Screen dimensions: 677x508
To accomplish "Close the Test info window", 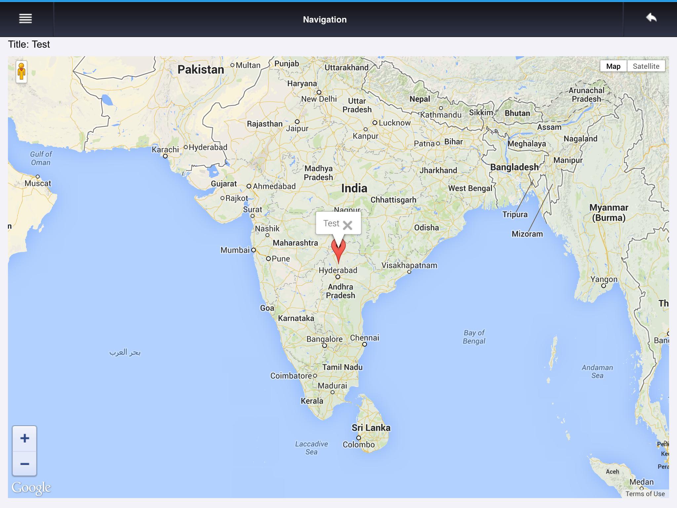I will [x=347, y=225].
